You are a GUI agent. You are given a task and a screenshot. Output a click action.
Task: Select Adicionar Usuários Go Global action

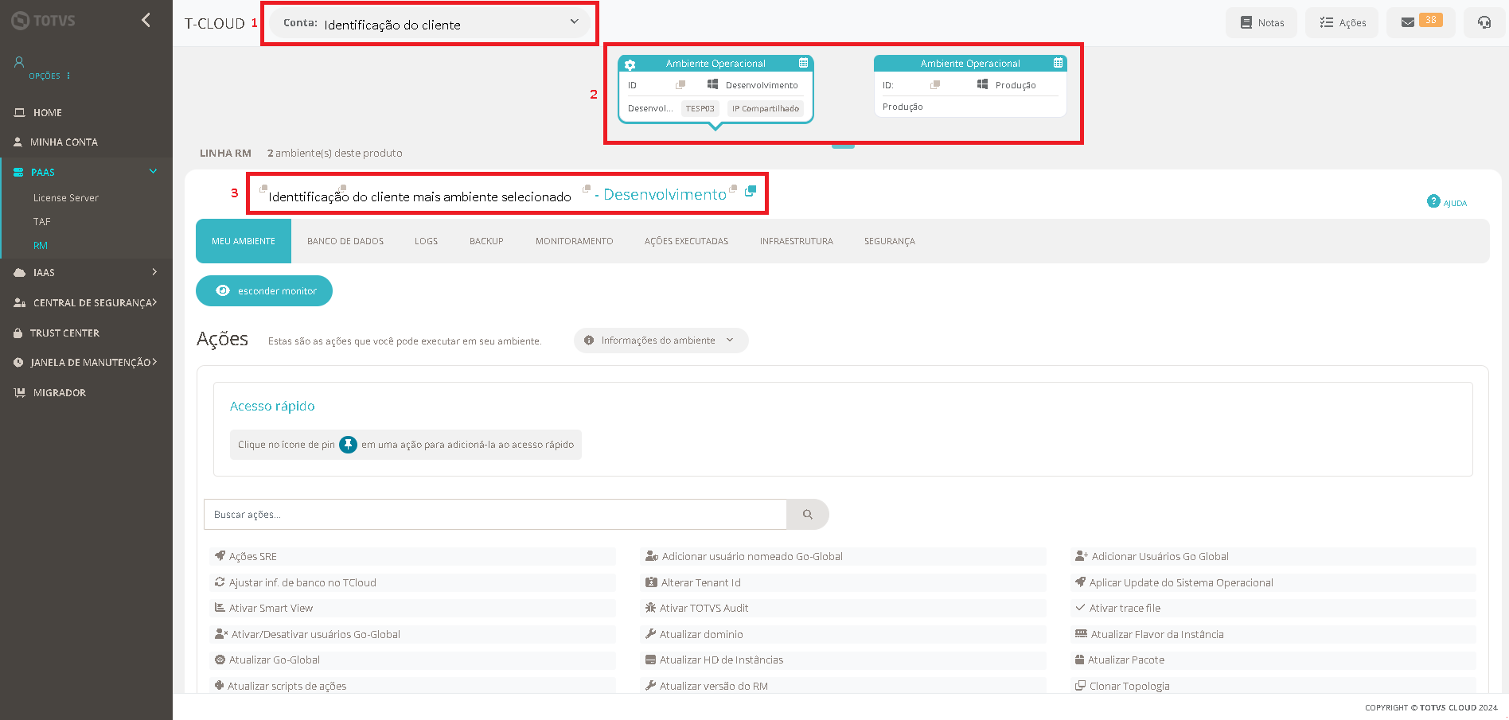pos(1273,556)
